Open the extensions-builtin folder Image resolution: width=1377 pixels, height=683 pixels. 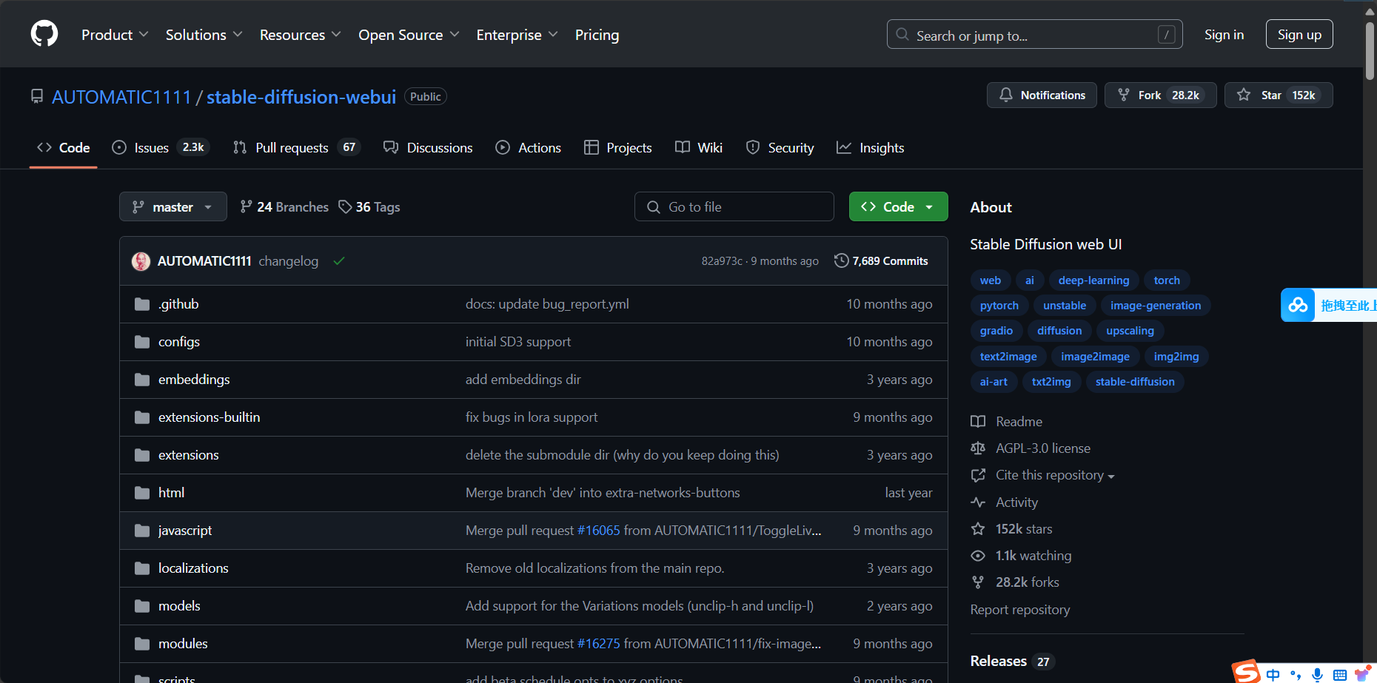[x=210, y=417]
